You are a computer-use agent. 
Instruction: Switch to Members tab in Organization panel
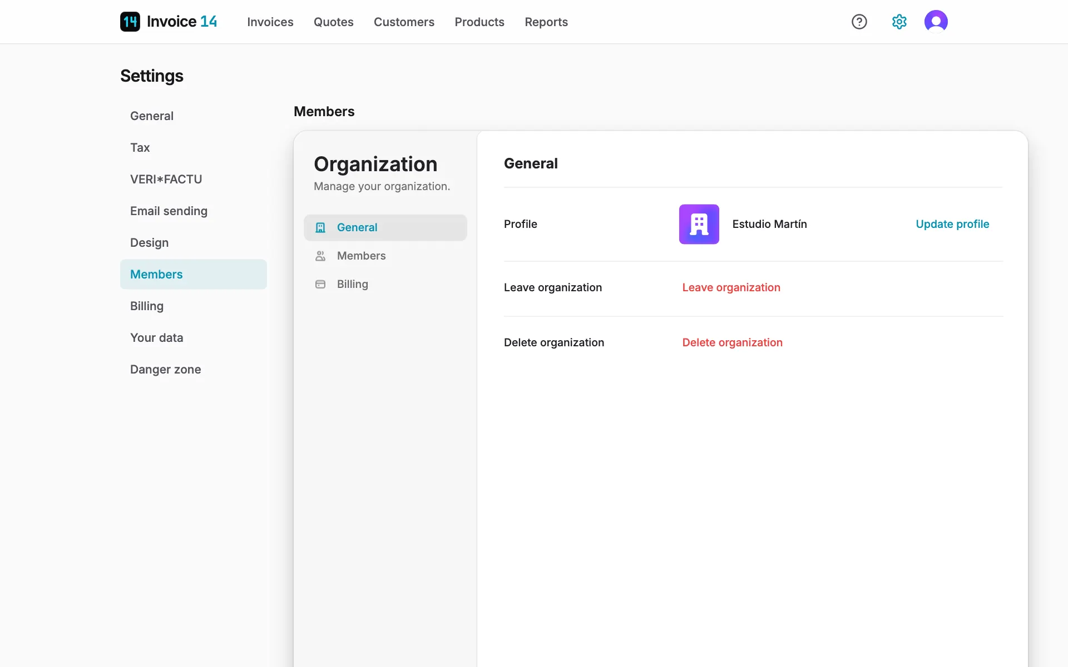[x=385, y=256]
